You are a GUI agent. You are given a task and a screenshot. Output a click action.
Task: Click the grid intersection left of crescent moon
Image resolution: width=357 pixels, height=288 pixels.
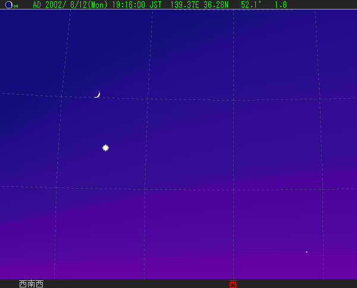coord(61,96)
